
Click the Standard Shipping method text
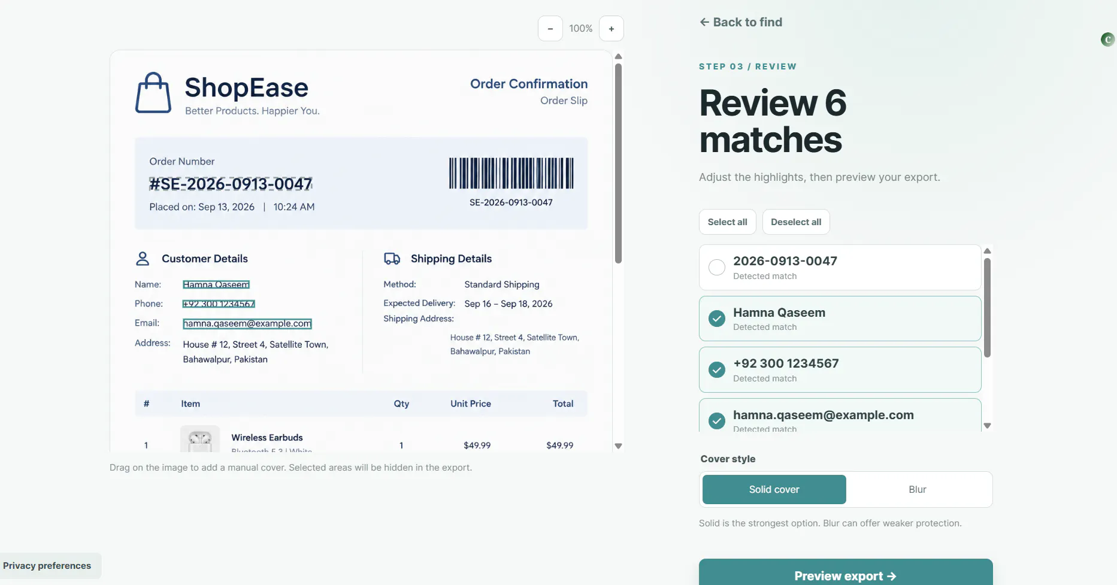click(x=502, y=284)
